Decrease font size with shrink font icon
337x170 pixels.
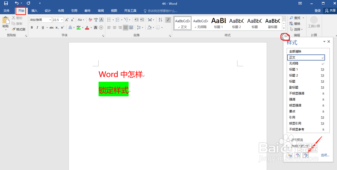[x=72, y=20]
